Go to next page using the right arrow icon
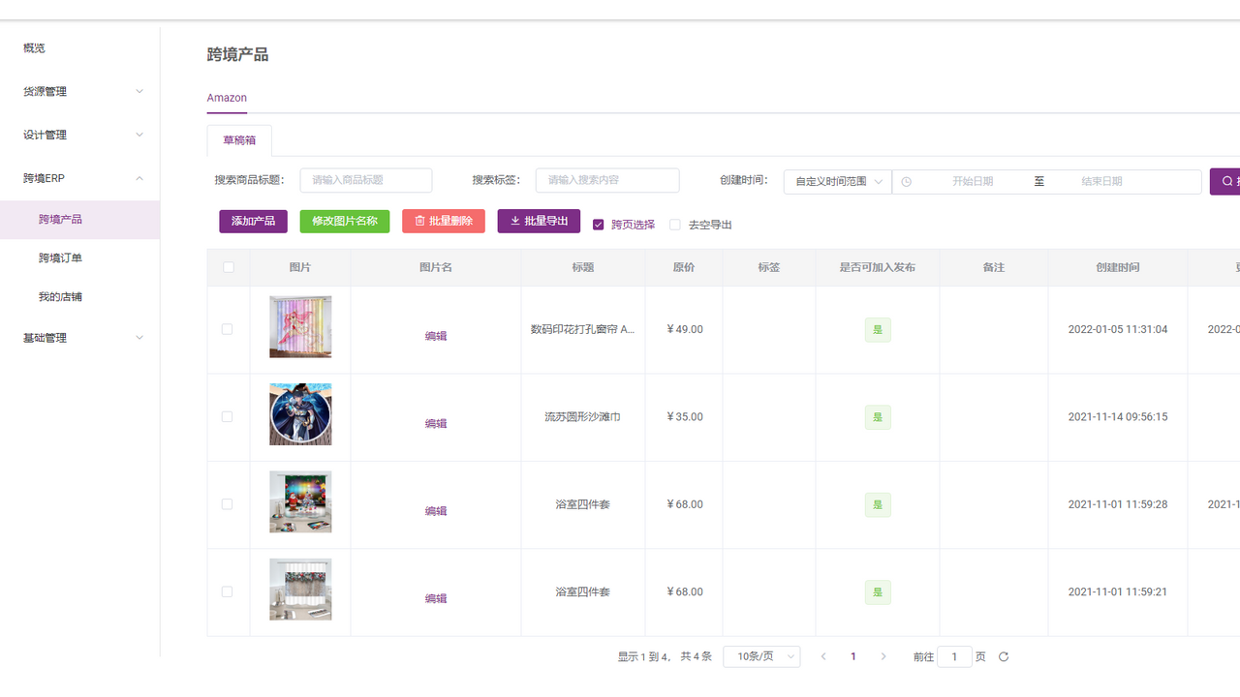Screen dimensions: 1240x697 (x=883, y=656)
